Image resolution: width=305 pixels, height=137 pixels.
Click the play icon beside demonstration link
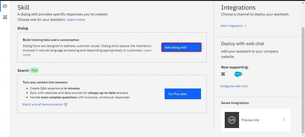tap(66, 105)
